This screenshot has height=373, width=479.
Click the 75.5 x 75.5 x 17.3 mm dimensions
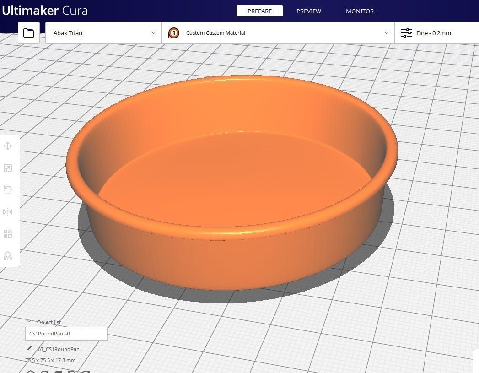pyautogui.click(x=50, y=360)
